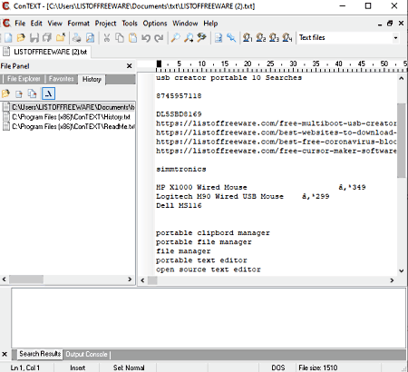
Task: Click the 'portable text editor' line
Action: pyautogui.click(x=201, y=260)
